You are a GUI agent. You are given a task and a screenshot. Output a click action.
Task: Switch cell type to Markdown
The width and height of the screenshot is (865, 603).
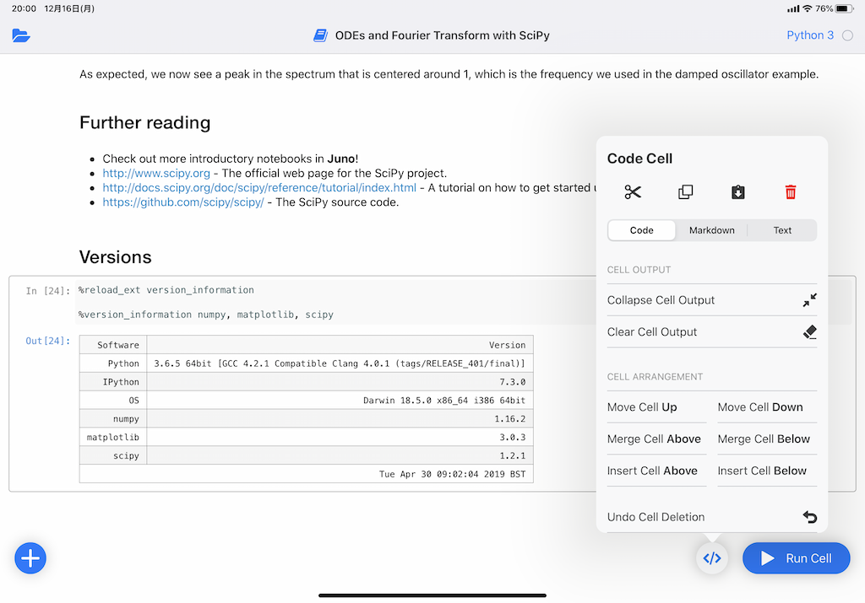(x=711, y=230)
